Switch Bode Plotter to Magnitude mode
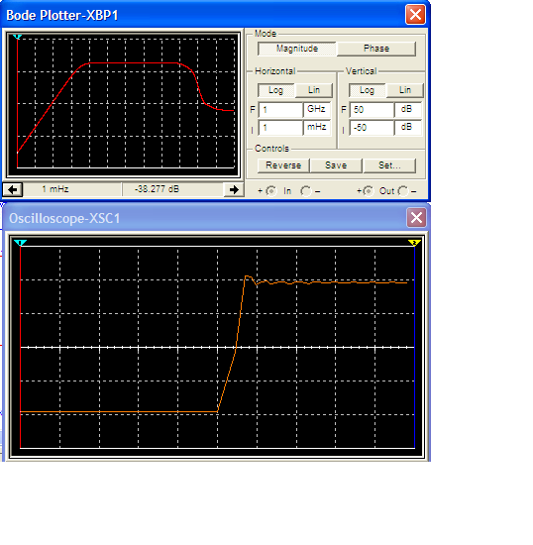Viewport: 533px width, 545px height. tap(297, 49)
